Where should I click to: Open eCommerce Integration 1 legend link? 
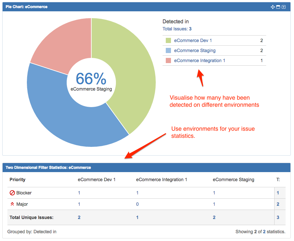pyautogui.click(x=199, y=60)
